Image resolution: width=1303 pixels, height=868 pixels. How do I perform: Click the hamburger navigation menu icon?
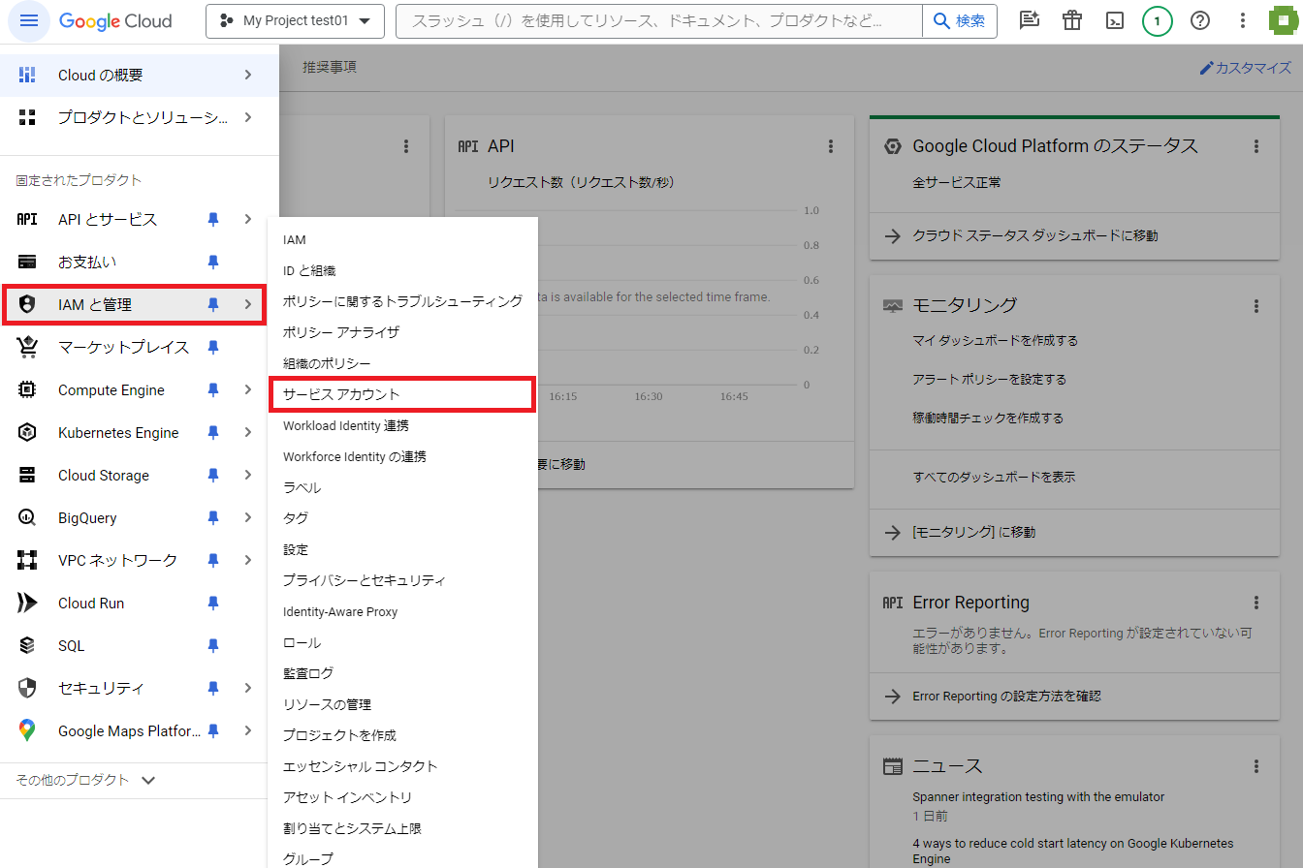click(x=29, y=21)
